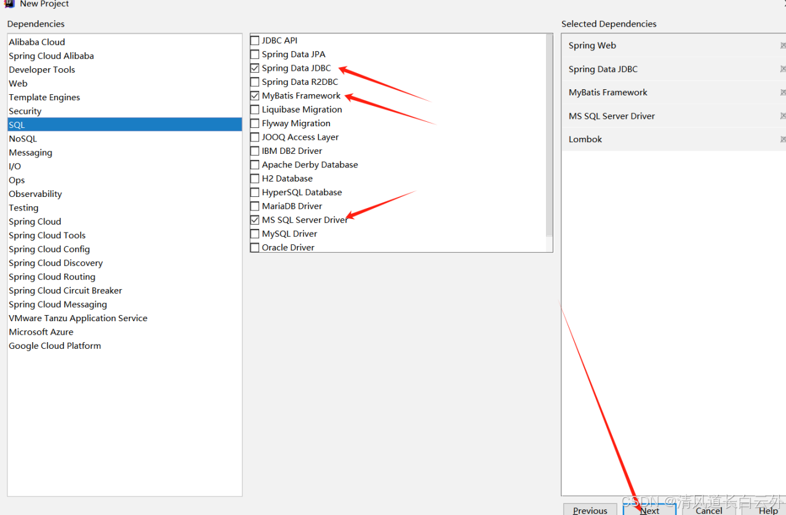Screen dimensions: 786x515
Task: Select the Microsoft Azure category
Action: tap(125, 332)
